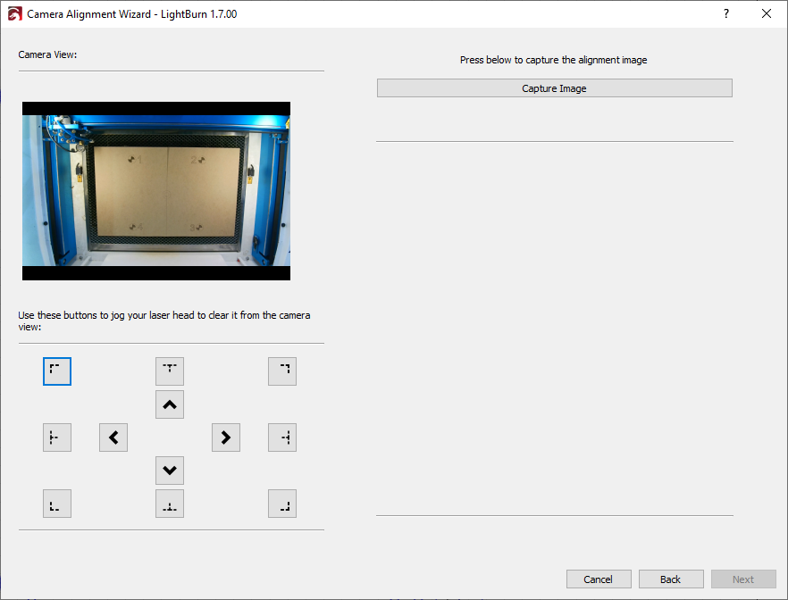The height and width of the screenshot is (600, 788).
Task: Jog laser head to bottom-left corner
Action: click(57, 504)
